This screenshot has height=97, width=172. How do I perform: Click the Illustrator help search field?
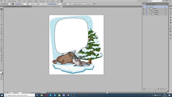156,1
